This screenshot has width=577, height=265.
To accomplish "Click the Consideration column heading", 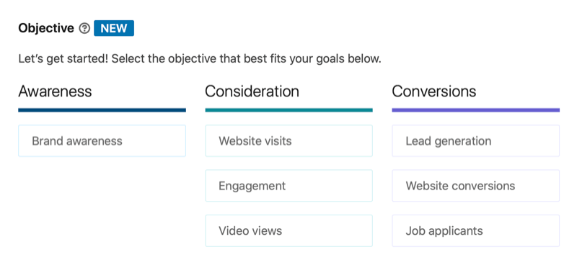I will pyautogui.click(x=252, y=91).
